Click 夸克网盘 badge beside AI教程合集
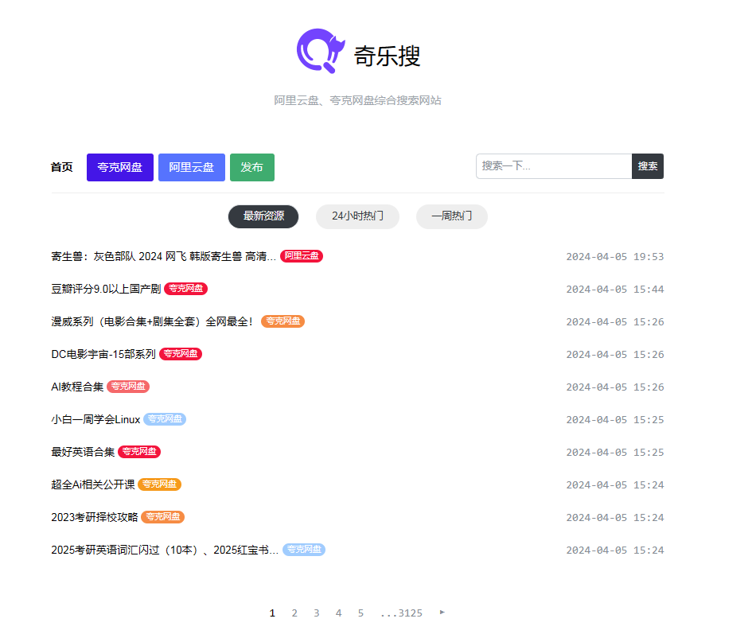This screenshot has width=756, height=638. [x=128, y=387]
